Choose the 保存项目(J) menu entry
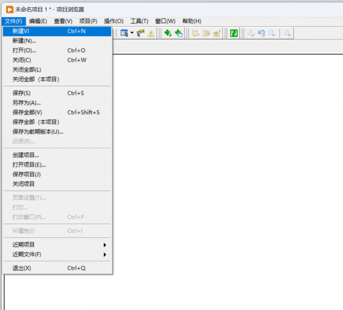 click(57, 174)
